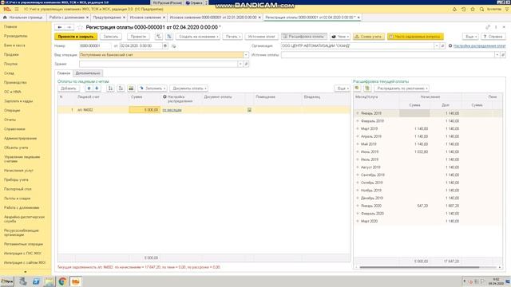Image resolution: width=511 pixels, height=287 pixels.
Task: Click the forward navigation arrow
Action: click(69, 27)
